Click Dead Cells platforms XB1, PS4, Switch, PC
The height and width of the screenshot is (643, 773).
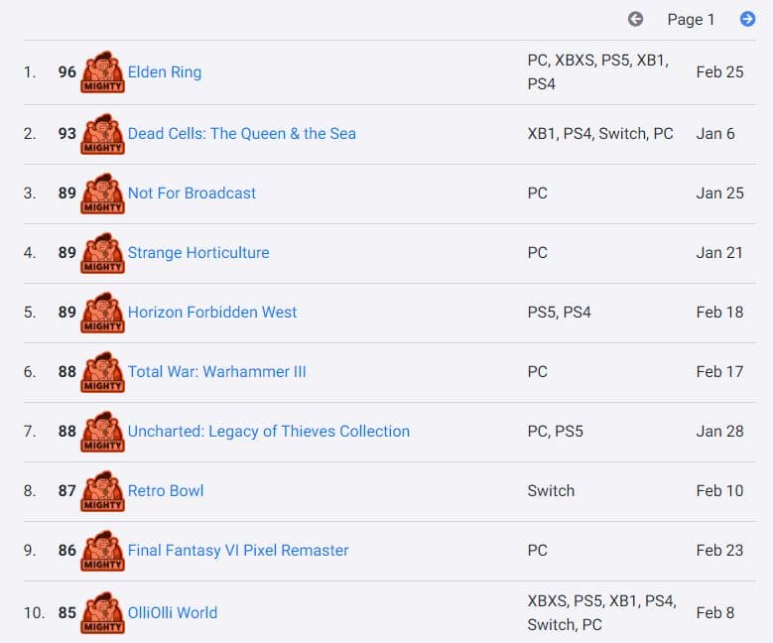point(600,134)
